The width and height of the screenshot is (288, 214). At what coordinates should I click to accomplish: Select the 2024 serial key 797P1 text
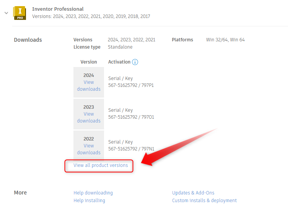131,85
